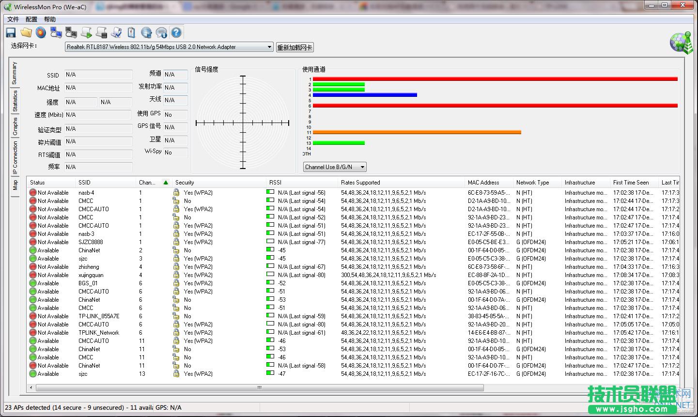Open the 文件 menu
698x417 pixels.
13,19
